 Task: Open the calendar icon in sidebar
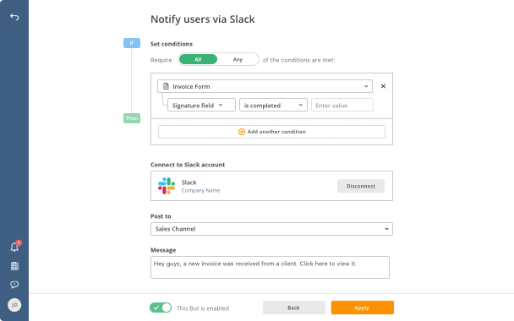point(14,266)
